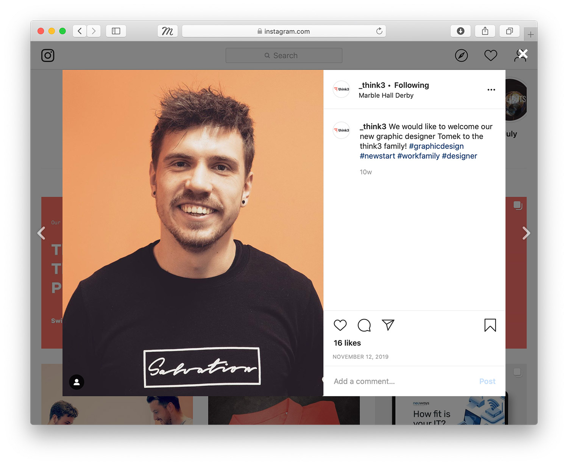Image resolution: width=568 pixels, height=465 pixels.
Task: Like the post with the heart icon
Action: [x=340, y=325]
